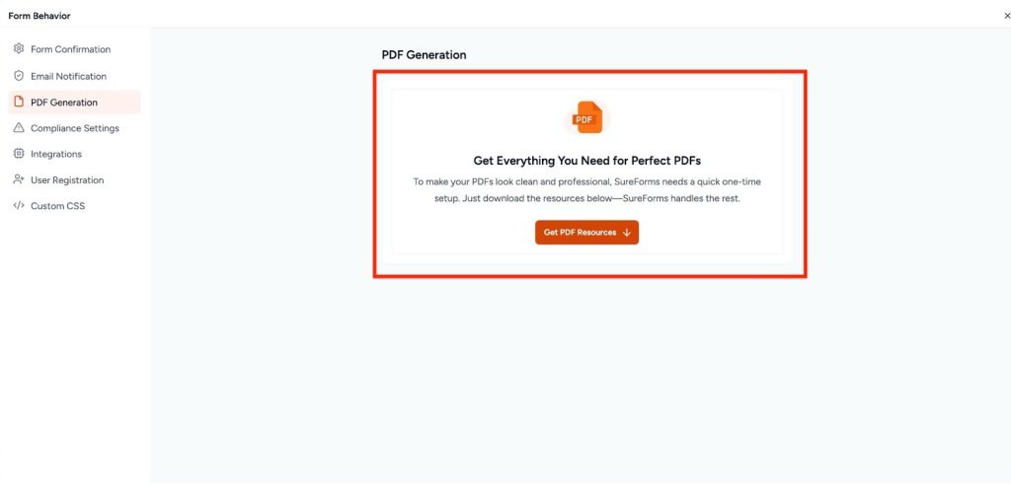Click the Compliance Settings warning triangle icon
The width and height of the screenshot is (1011, 484).
point(19,128)
